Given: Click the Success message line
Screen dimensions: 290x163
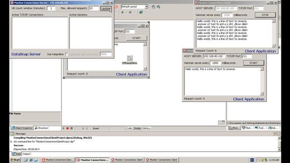Looking at the screenshot, I should 19,145.
